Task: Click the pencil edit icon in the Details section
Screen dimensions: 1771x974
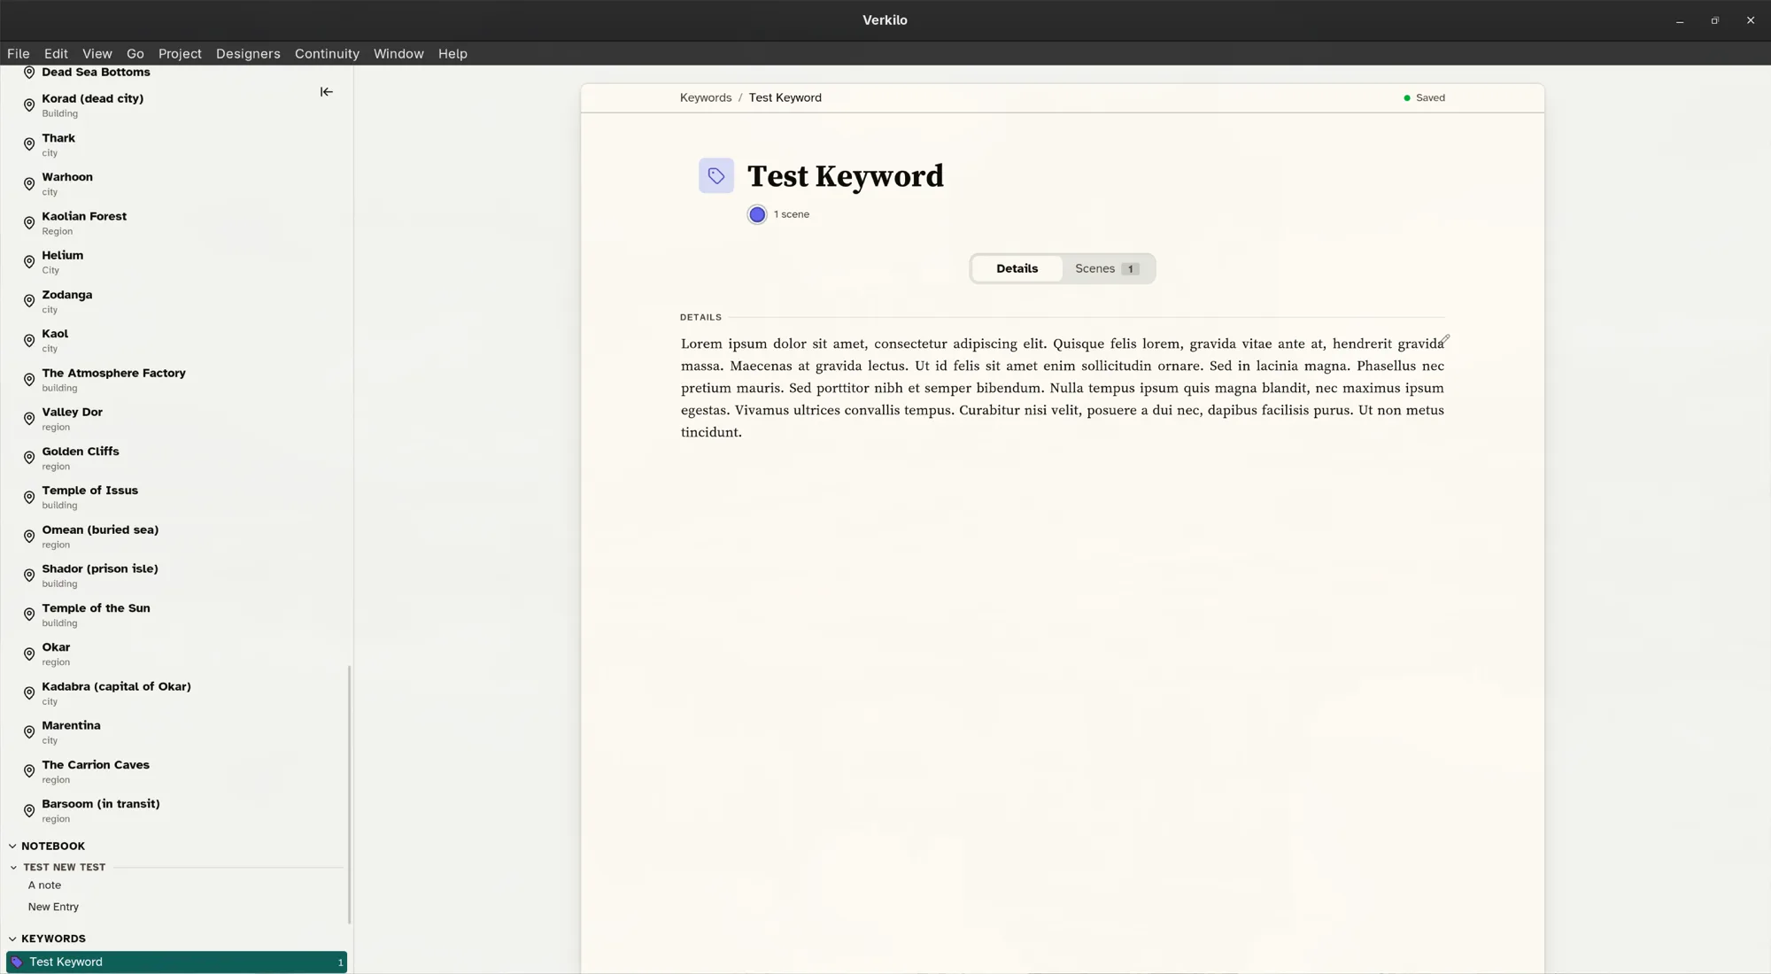Action: coord(1444,340)
